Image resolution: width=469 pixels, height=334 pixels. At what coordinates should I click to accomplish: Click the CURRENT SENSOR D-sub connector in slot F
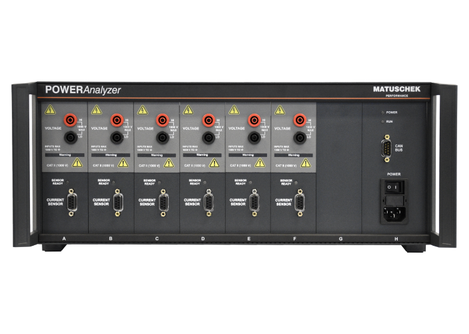(x=300, y=203)
